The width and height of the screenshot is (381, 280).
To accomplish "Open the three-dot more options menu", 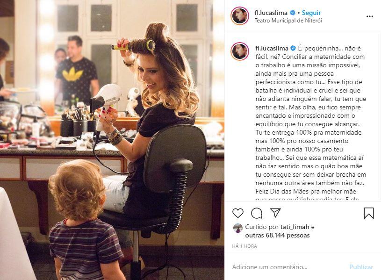I will click(x=370, y=16).
